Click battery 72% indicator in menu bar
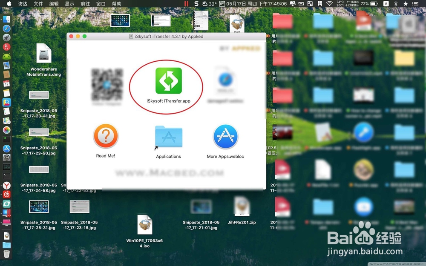This screenshot has height=266, width=426. pos(369,3)
